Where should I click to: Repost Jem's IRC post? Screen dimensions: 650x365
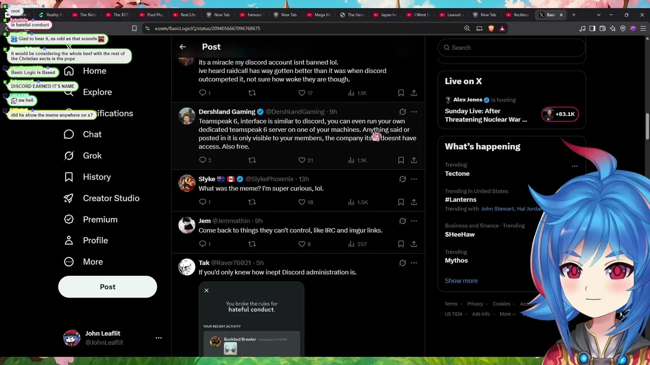coord(252,244)
